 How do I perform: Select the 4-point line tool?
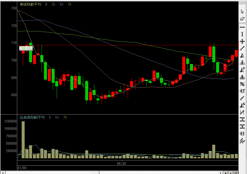pos(242,127)
